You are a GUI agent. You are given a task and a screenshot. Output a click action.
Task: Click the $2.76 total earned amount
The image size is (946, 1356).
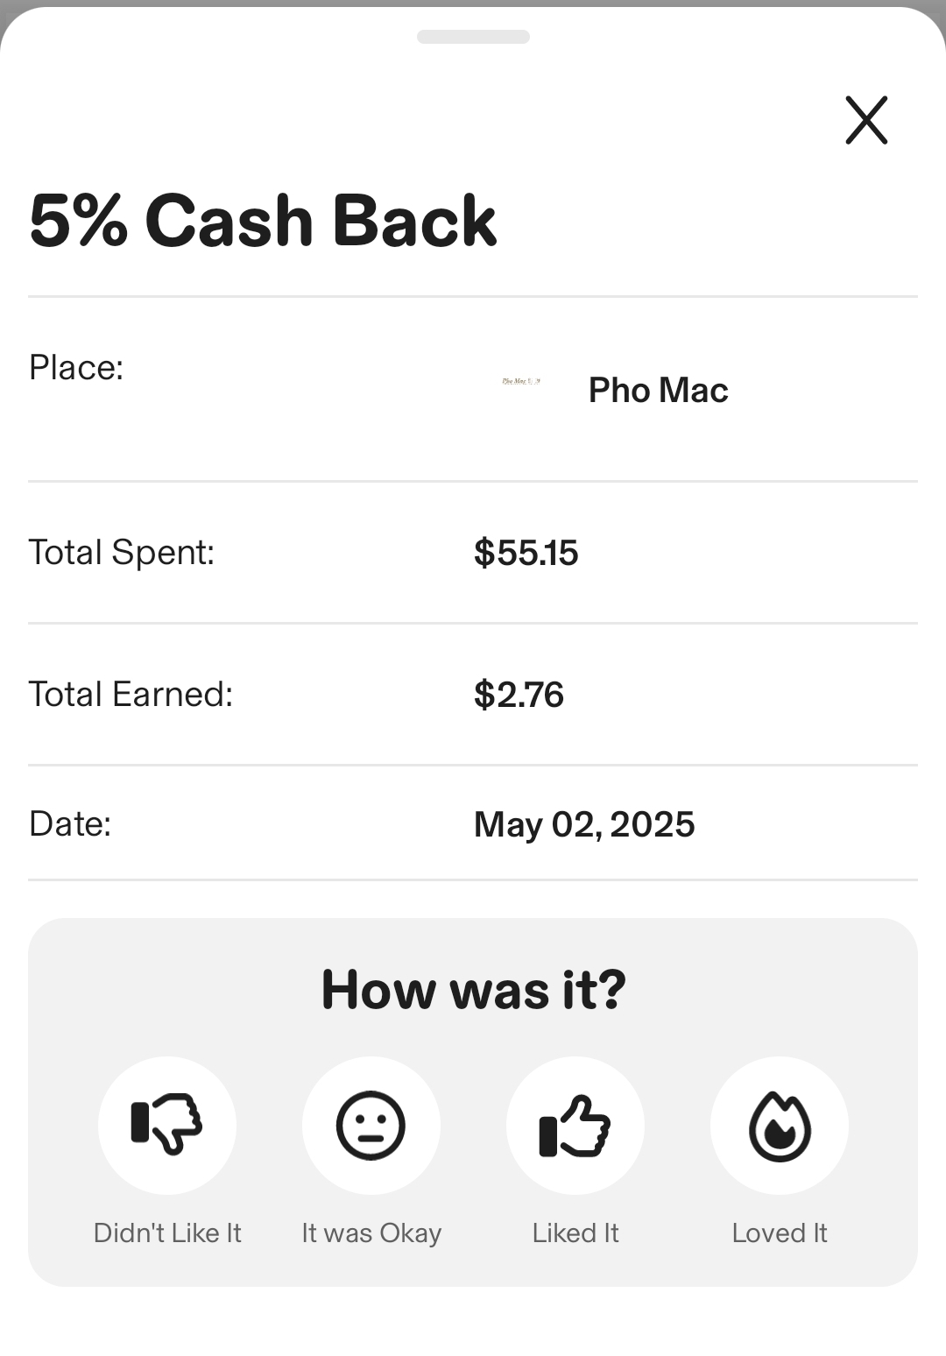click(519, 695)
